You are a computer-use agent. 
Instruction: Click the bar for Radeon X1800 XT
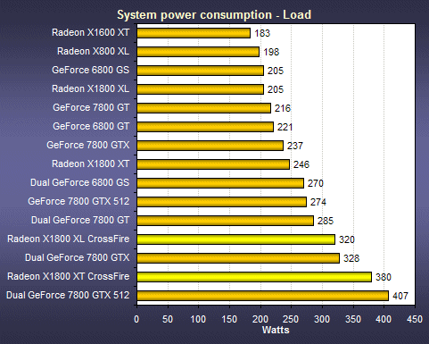[213, 164]
